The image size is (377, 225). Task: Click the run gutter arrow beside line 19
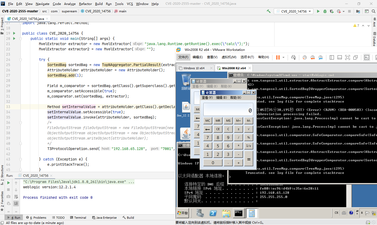[x=14, y=33]
